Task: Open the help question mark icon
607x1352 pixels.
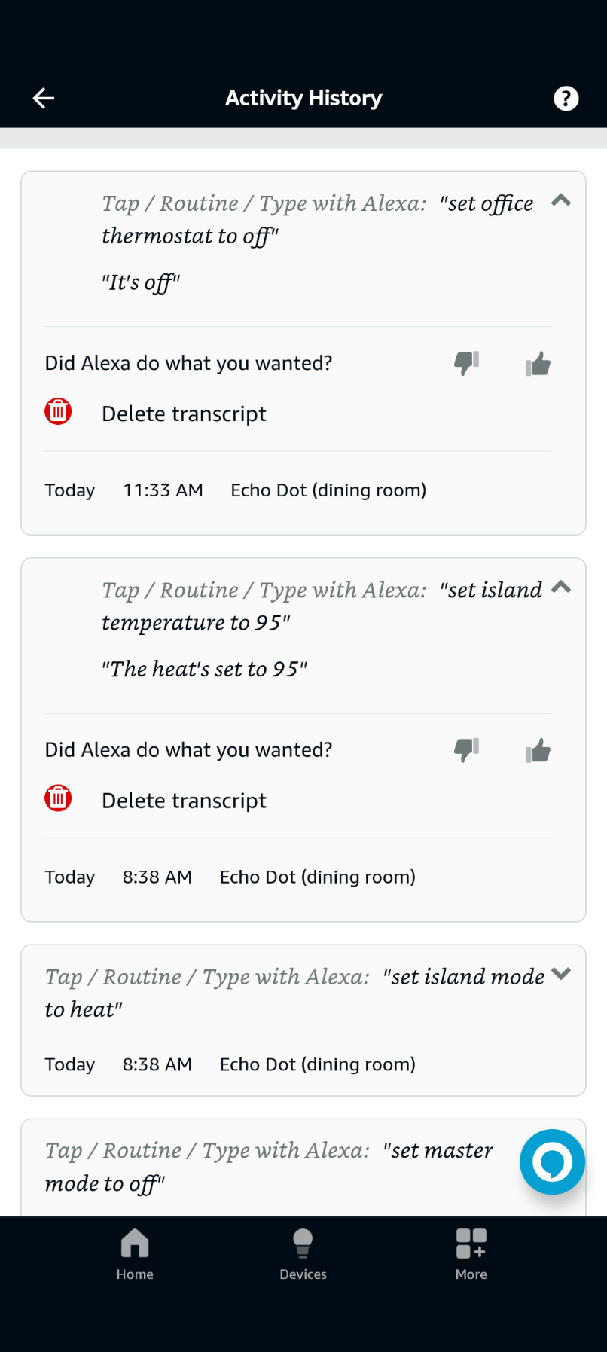Action: coord(566,98)
